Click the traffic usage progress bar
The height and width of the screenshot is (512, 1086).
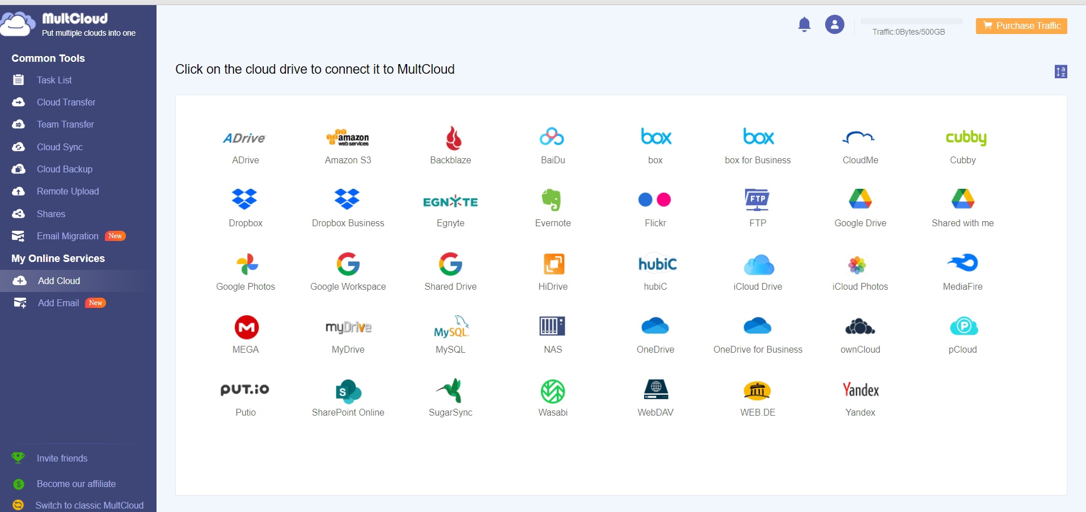911,21
